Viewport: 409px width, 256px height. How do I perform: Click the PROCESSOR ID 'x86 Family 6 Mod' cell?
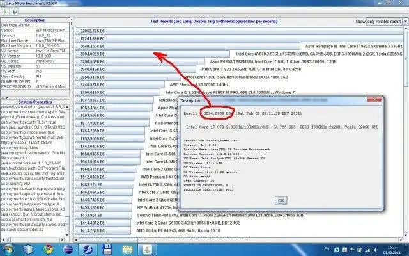click(x=52, y=86)
